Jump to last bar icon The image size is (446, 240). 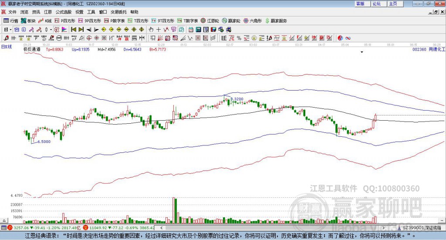(81, 30)
